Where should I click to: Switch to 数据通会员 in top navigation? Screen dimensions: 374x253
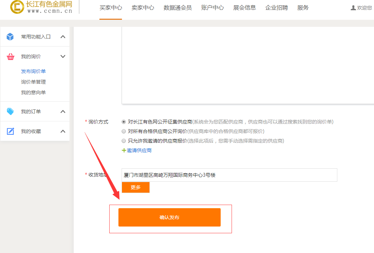(177, 8)
